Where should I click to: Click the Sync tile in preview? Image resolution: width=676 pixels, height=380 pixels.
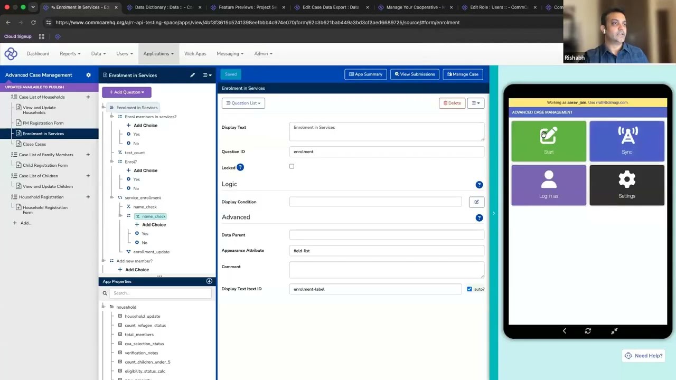pyautogui.click(x=627, y=141)
